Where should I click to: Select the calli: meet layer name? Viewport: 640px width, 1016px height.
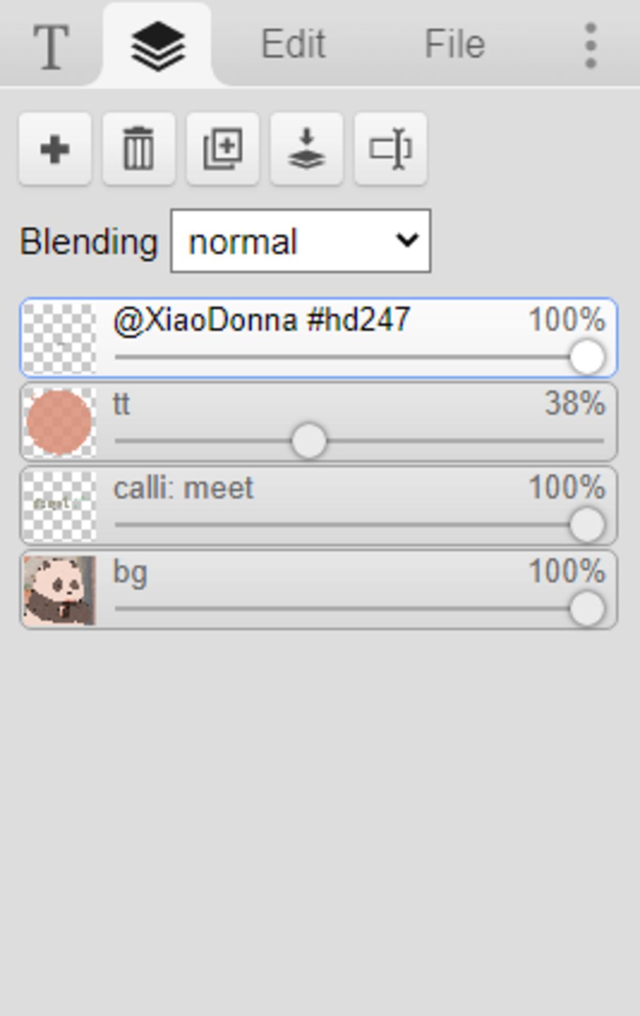(x=183, y=488)
